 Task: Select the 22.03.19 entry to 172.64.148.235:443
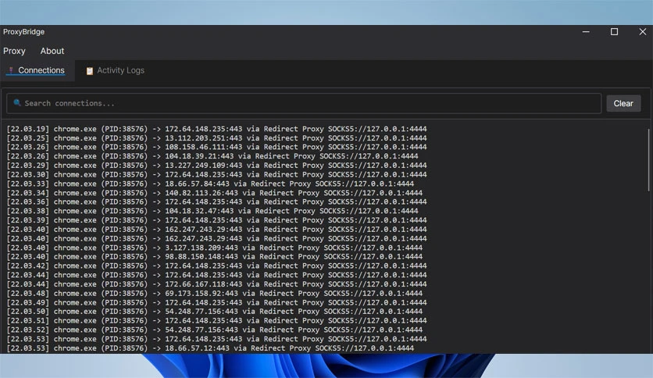216,129
